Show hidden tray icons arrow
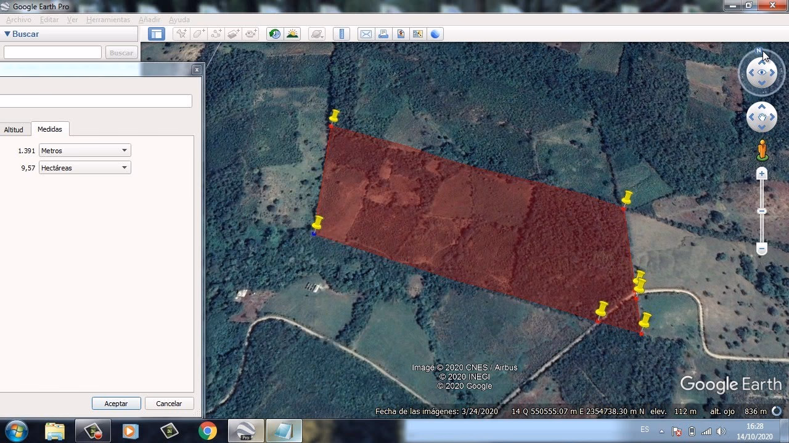Viewport: 789px width, 443px height. [662, 431]
